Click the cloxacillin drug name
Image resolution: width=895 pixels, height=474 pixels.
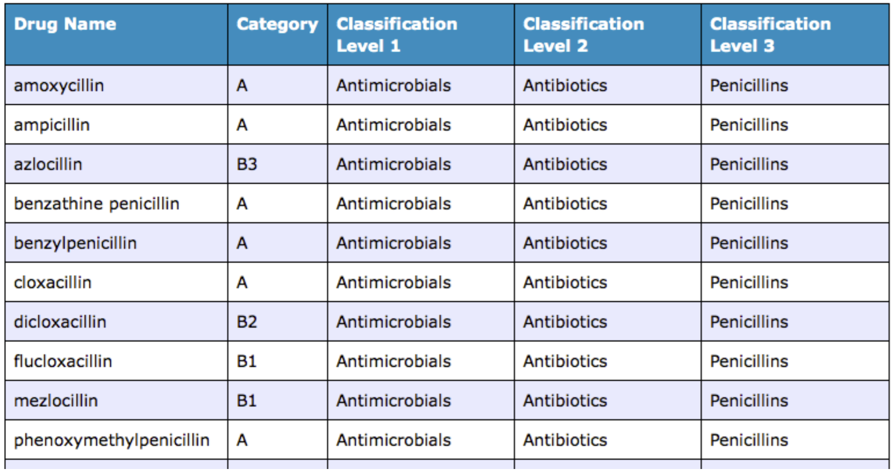(52, 283)
